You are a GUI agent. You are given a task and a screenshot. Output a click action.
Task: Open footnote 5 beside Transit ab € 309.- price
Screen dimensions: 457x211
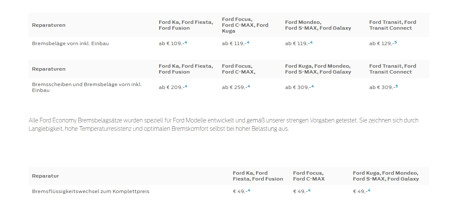[396, 86]
